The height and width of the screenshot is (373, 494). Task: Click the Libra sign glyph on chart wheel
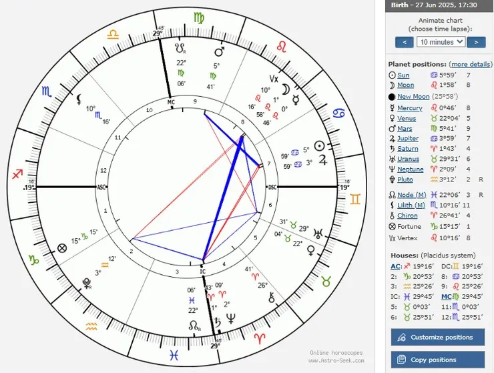[113, 35]
